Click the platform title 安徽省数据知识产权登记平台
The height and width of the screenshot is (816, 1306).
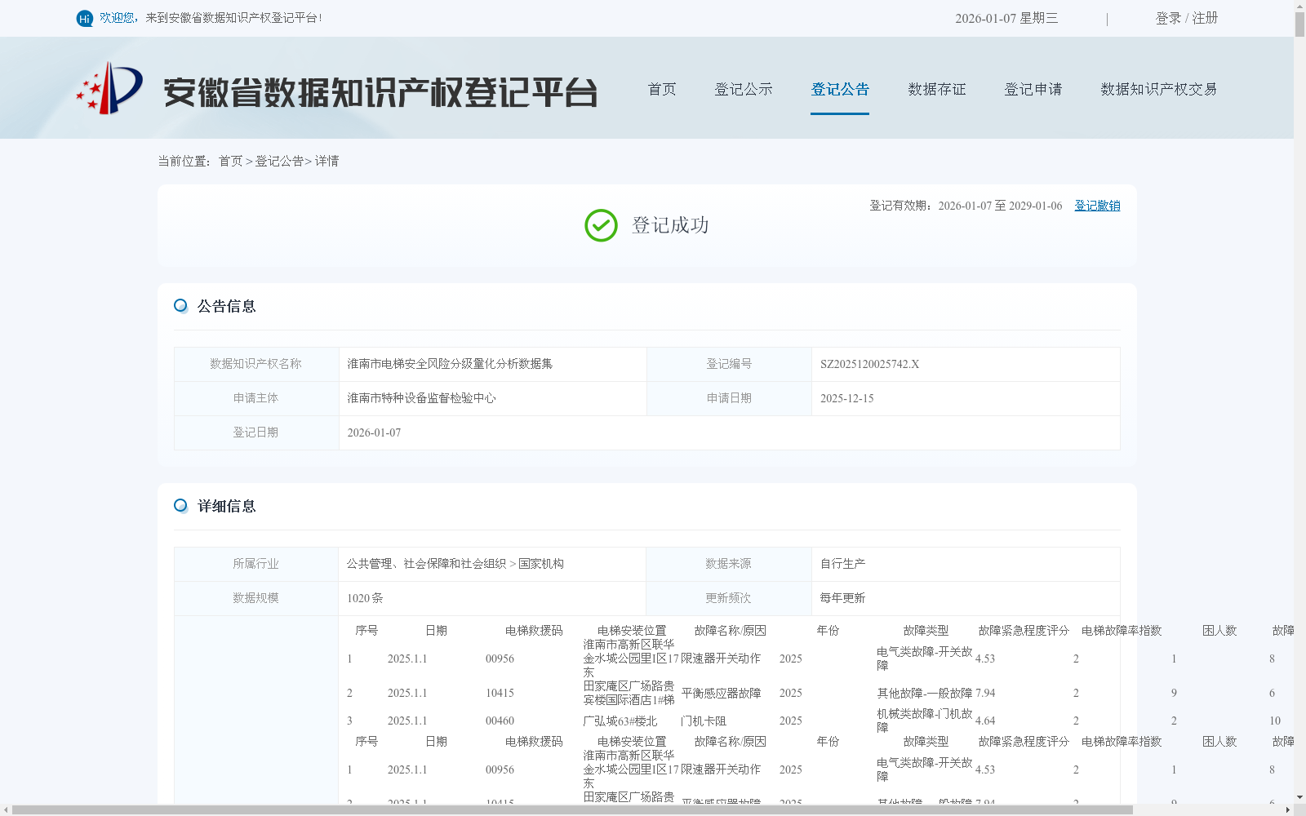[380, 92]
